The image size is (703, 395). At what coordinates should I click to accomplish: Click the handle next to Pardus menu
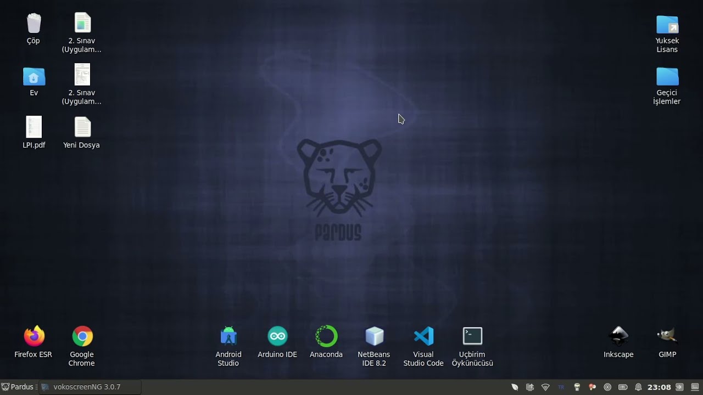pyautogui.click(x=37, y=387)
